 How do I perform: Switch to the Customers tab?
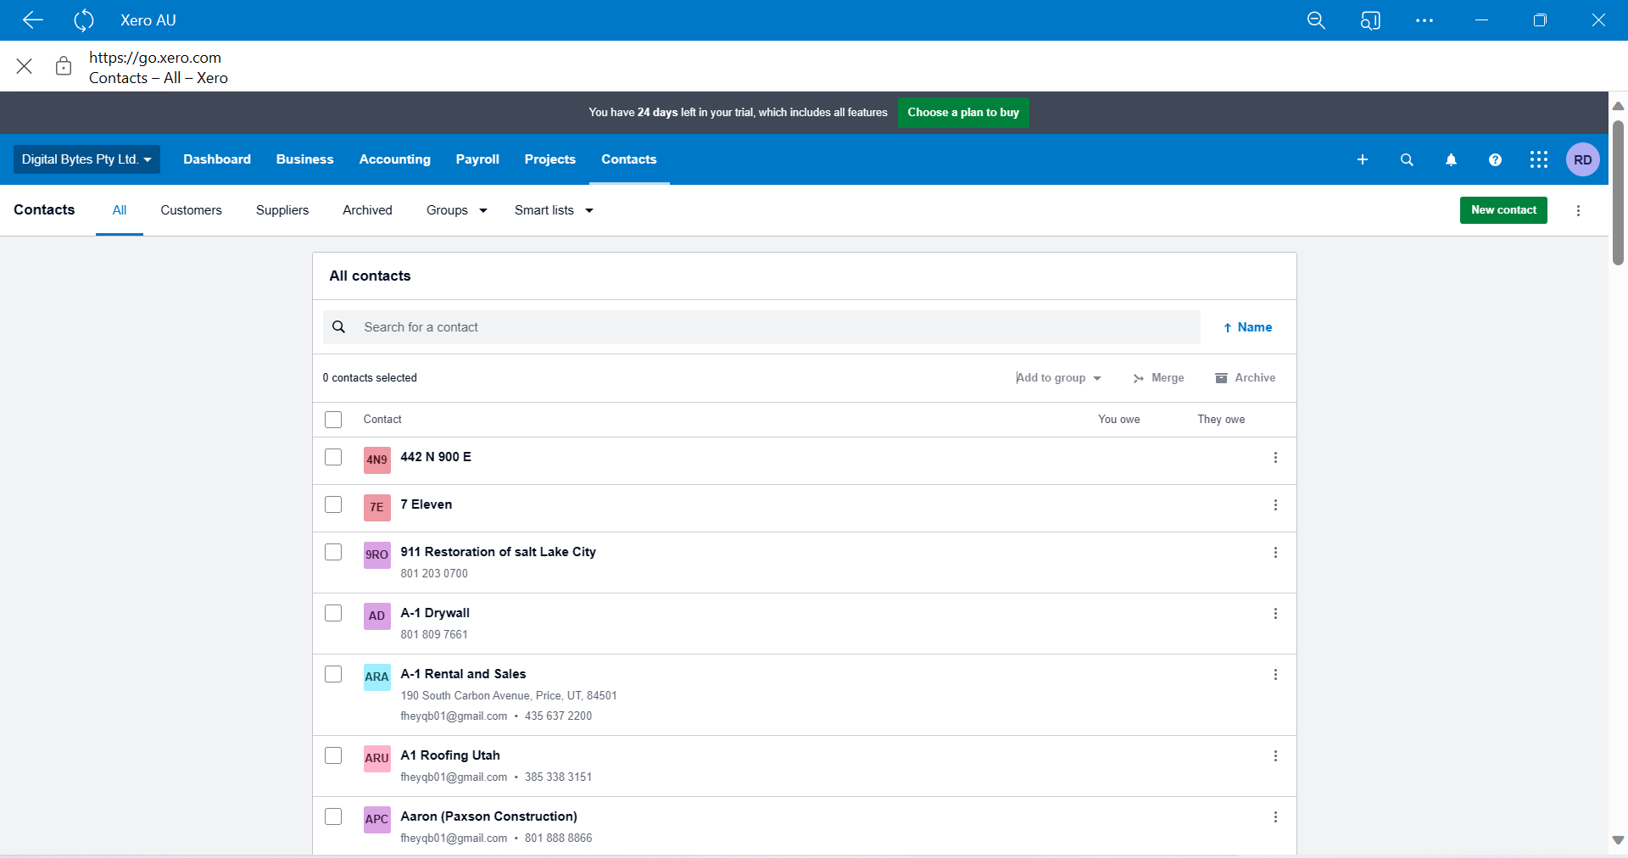point(192,210)
